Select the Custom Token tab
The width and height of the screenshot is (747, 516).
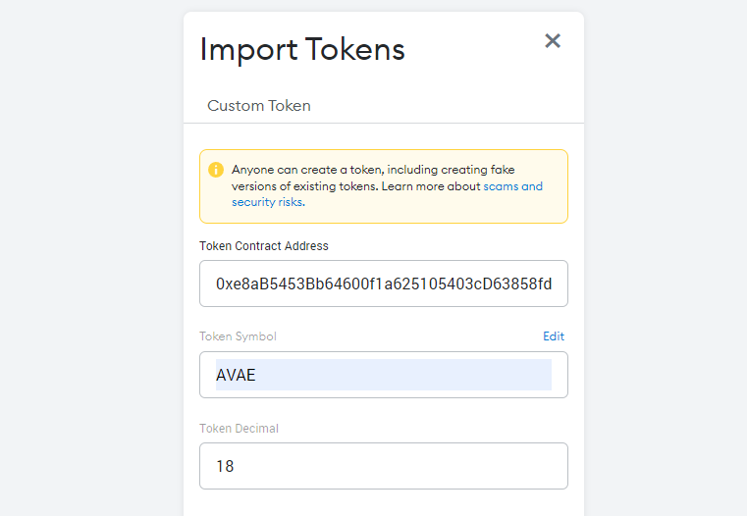(x=259, y=106)
